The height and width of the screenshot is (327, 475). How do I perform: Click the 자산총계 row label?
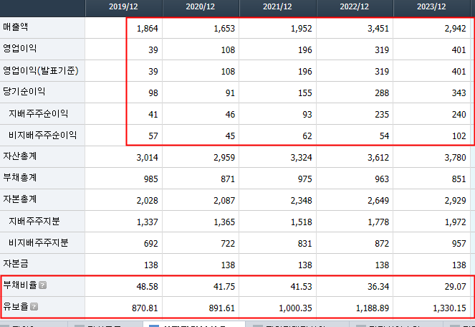point(19,156)
